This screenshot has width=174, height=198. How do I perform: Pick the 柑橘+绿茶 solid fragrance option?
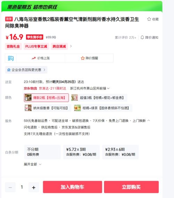(103, 108)
